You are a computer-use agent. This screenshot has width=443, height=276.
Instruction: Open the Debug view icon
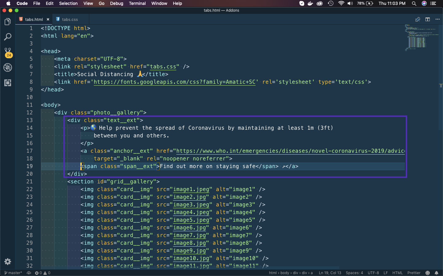click(x=8, y=67)
